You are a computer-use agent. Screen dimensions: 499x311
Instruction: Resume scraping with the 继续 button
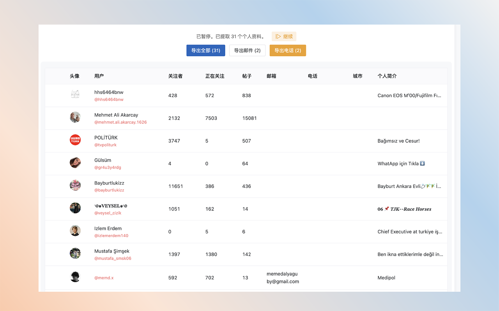(x=284, y=36)
